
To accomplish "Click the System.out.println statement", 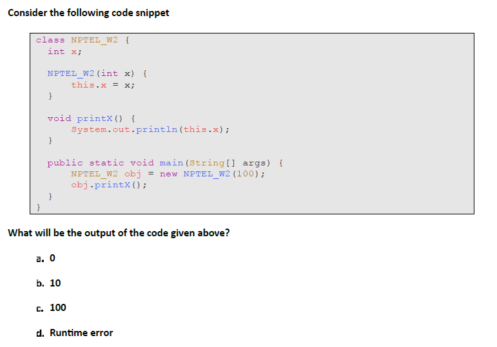I will 151,129.
